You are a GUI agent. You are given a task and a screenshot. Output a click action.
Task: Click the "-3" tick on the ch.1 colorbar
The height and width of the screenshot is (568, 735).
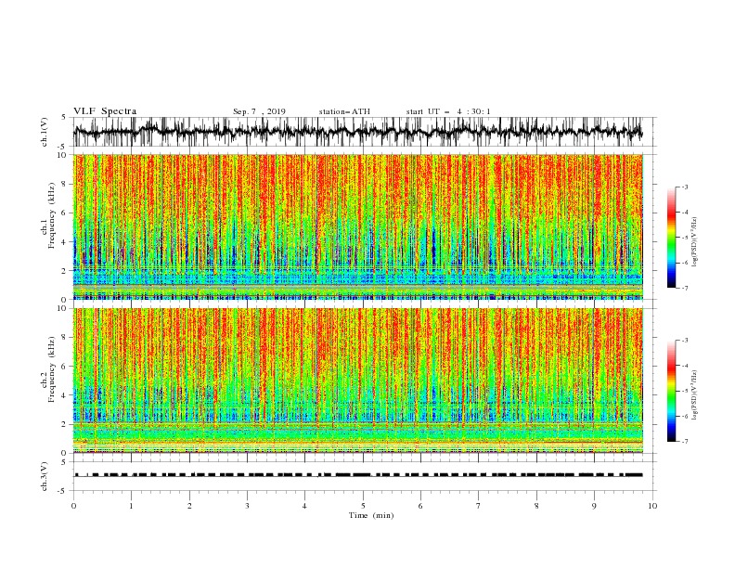[x=685, y=187]
